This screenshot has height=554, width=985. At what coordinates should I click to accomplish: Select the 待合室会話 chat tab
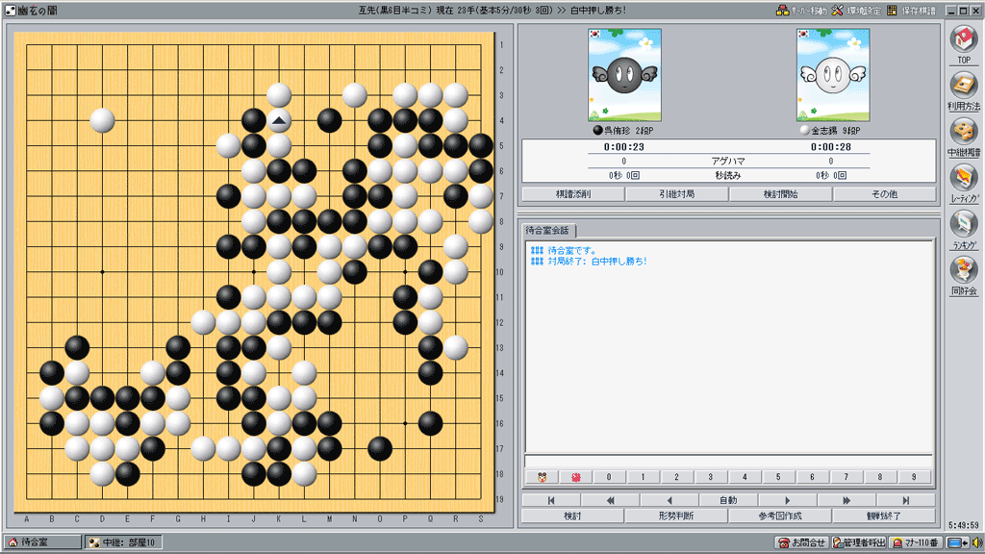coord(548,231)
